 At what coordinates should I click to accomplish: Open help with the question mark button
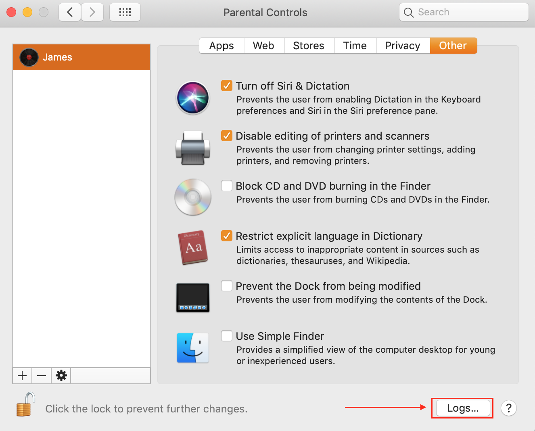click(x=509, y=408)
